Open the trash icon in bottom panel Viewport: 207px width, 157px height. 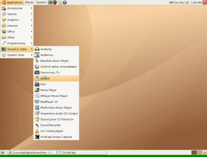coord(205,153)
